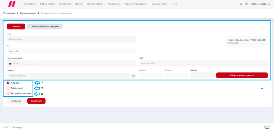
Task: Show password with the eye icon
Action: point(134,76)
